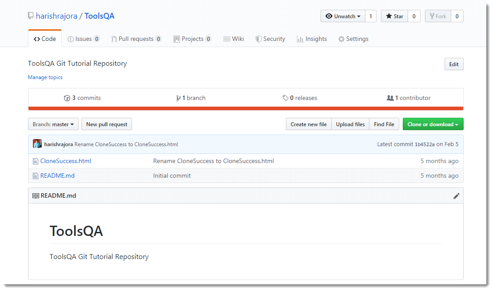This screenshot has width=493, height=291.
Task: Click the repository description text below tabs
Action: (77, 64)
